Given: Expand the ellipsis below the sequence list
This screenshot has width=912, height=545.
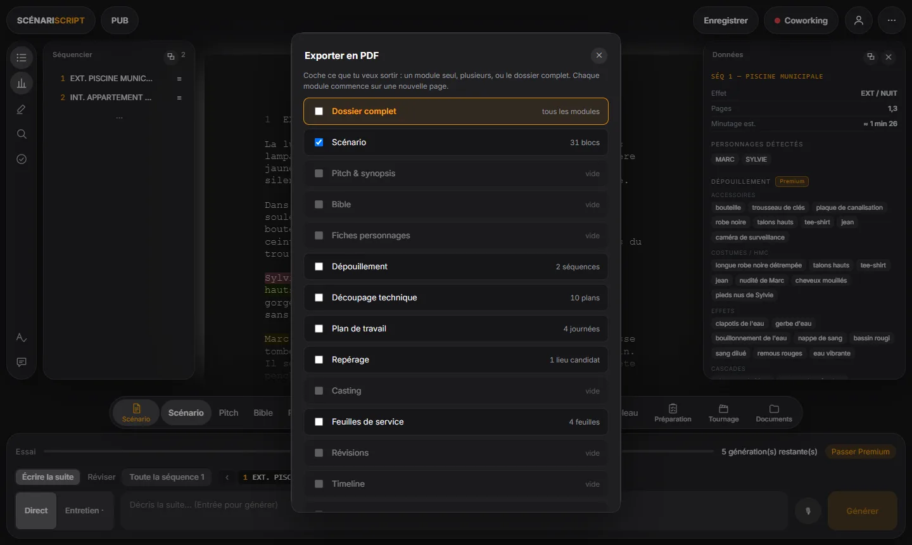Looking at the screenshot, I should pos(119,118).
